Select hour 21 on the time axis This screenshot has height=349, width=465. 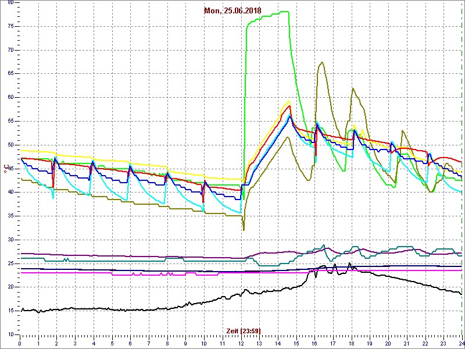(407, 343)
